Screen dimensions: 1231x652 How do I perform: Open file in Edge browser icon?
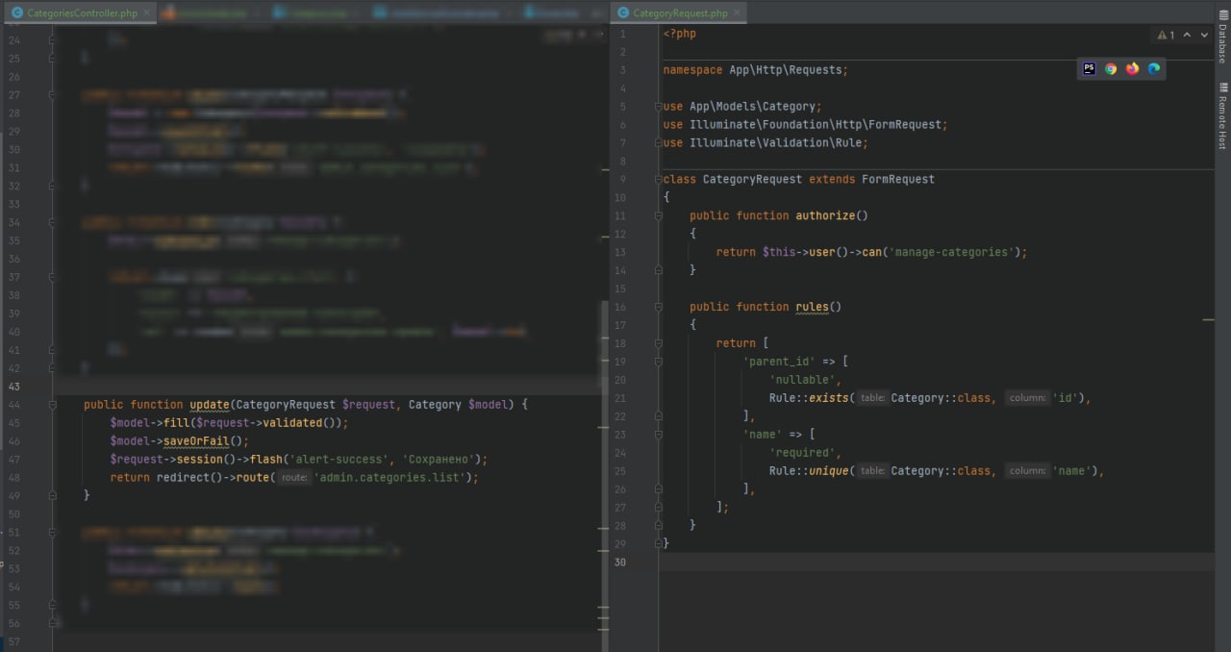coord(1153,68)
